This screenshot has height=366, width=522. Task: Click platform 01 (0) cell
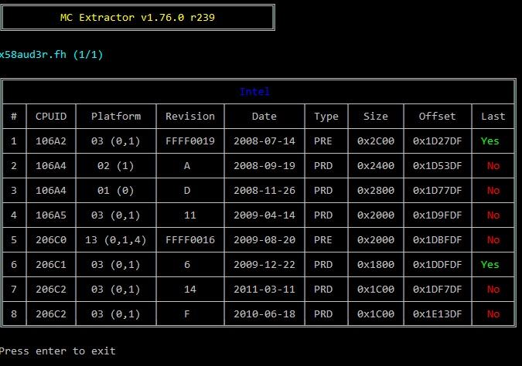tap(115, 191)
